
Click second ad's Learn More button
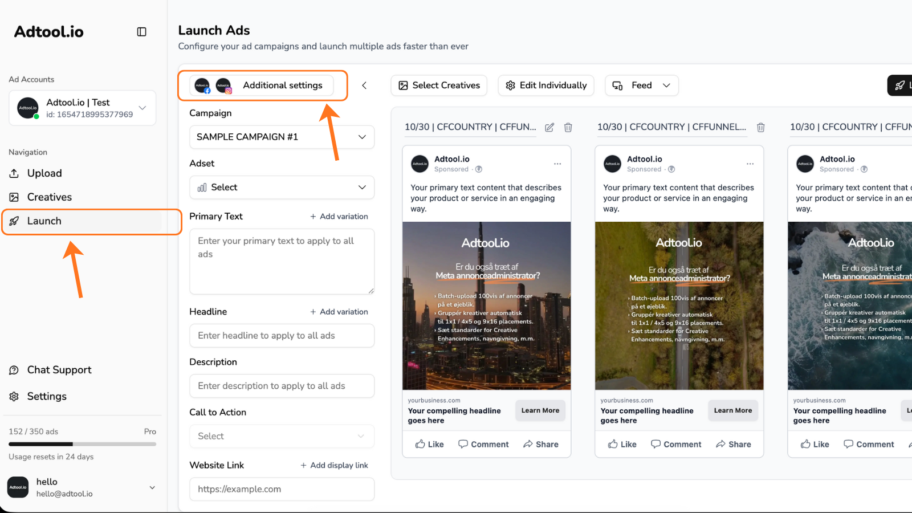[733, 410]
